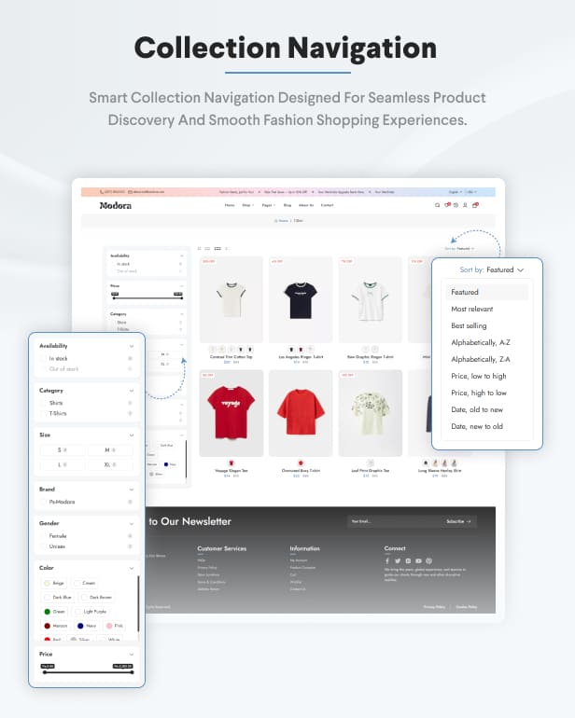This screenshot has width=575, height=718.
Task: Collapse the Size filter section
Action: (132, 435)
